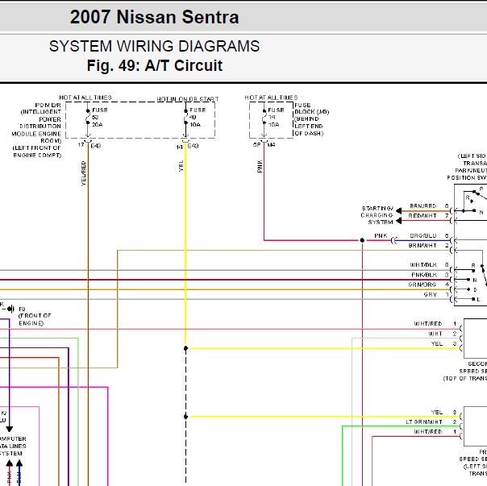
Task: Click the "GRY" wire label
Action: pos(431,295)
